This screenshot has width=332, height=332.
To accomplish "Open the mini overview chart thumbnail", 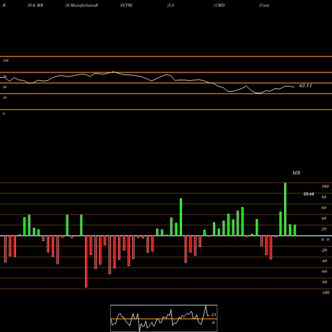I will coord(164,318).
